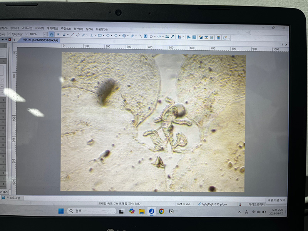Select the angle measurement tool
This screenshot has width=308, height=231.
[64, 35]
